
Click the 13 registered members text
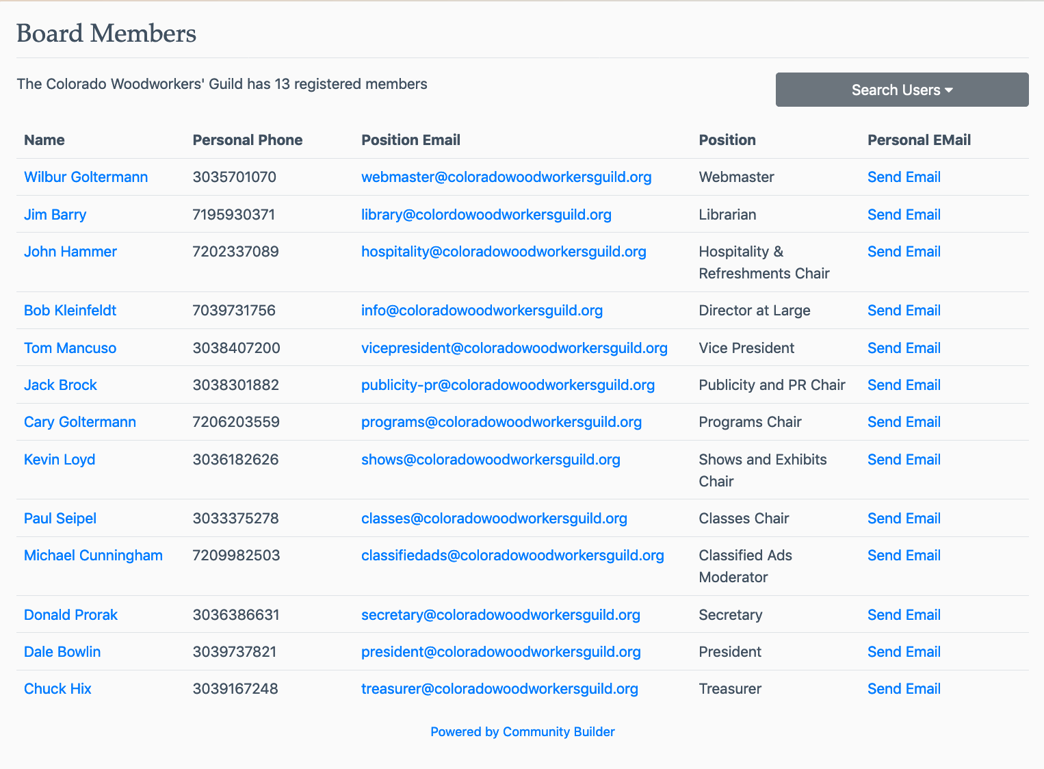[x=351, y=84]
